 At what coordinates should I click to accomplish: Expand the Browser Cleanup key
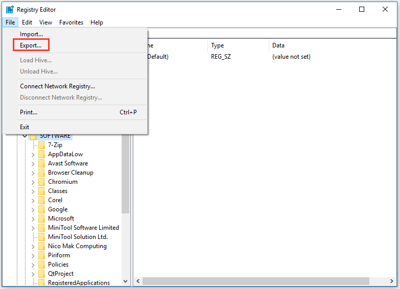coord(33,173)
